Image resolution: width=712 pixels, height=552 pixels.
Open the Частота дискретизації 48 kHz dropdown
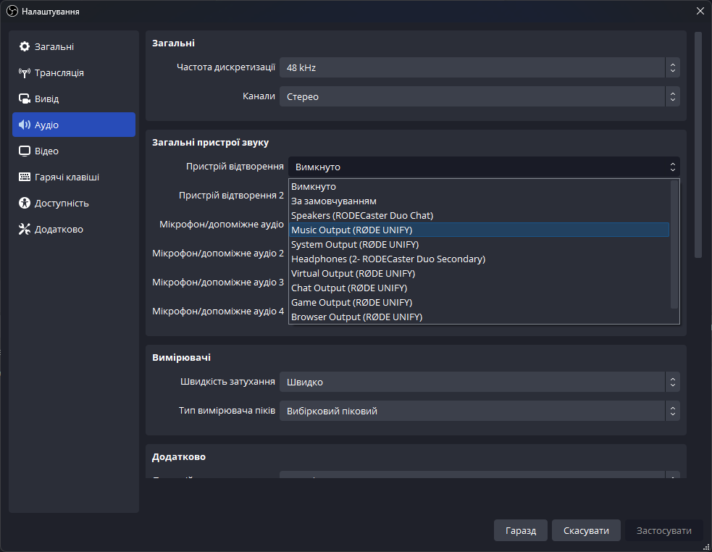click(x=479, y=68)
